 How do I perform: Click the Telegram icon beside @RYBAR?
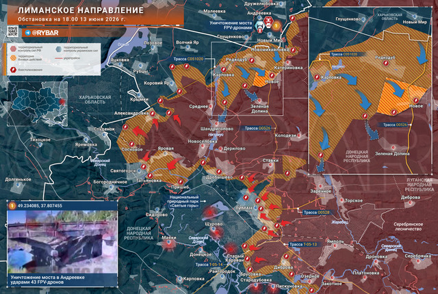coord(28,33)
